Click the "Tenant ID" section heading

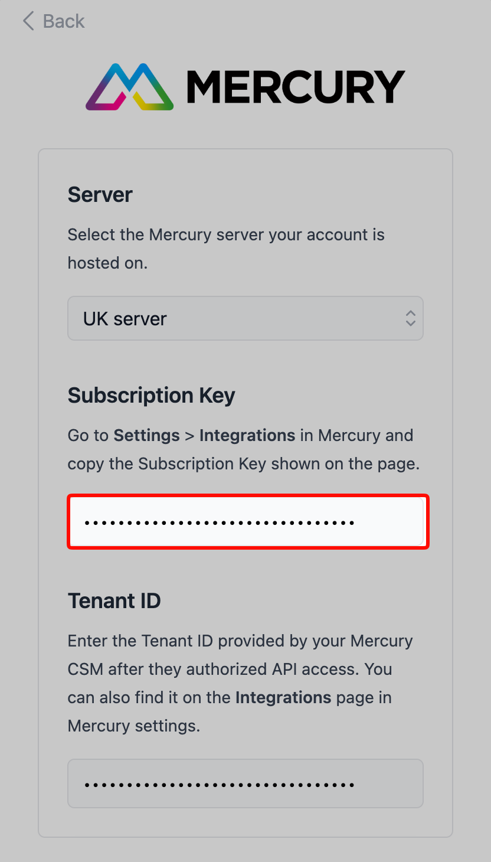click(x=114, y=600)
